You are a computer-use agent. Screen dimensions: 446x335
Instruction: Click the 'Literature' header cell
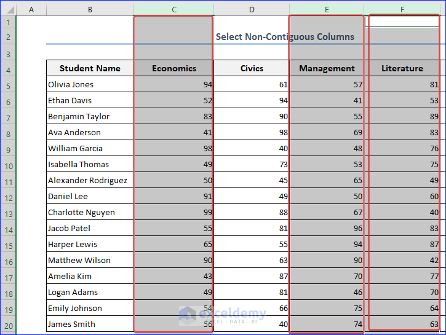(x=402, y=68)
